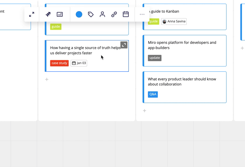The height and width of the screenshot is (167, 245).
Task: Click the gray update tag
Action: click(155, 58)
